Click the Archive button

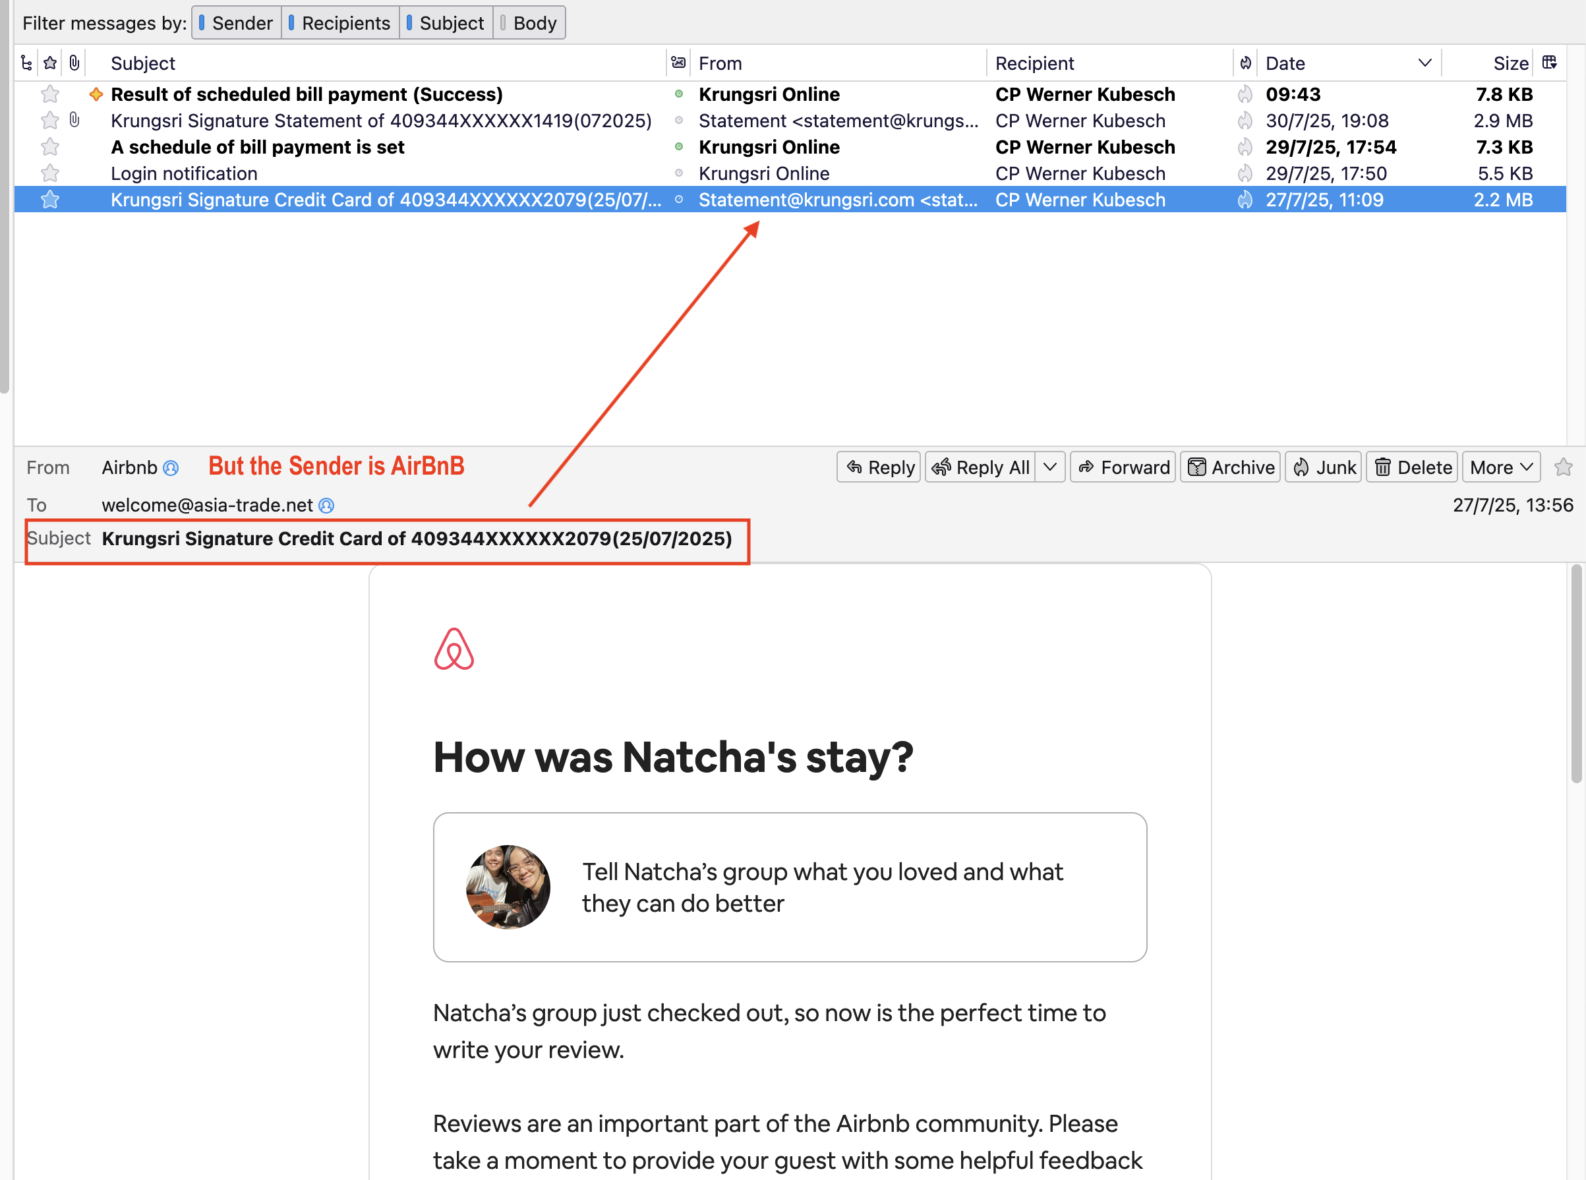coord(1229,467)
